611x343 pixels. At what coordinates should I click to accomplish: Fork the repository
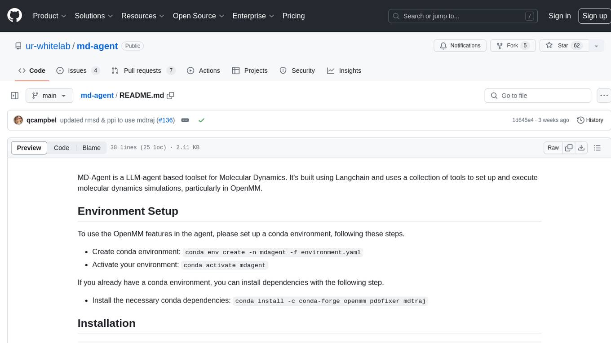[x=512, y=46]
